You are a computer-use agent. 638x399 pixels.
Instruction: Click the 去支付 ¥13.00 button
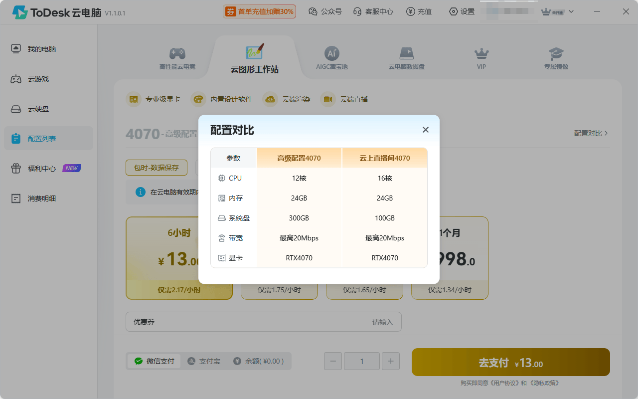511,362
